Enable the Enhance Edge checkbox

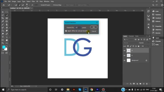[x=52, y=5]
